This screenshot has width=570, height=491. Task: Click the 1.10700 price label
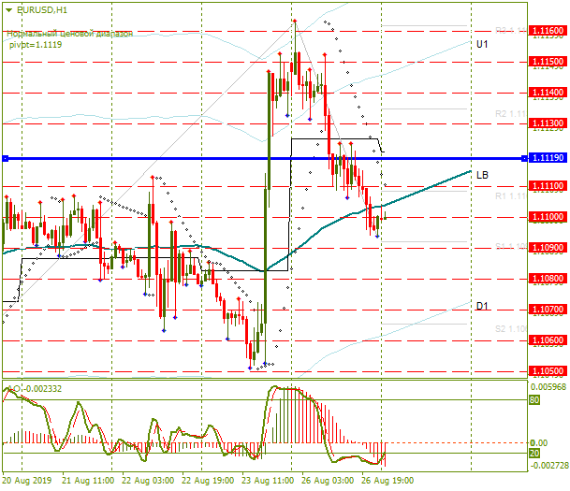[548, 310]
